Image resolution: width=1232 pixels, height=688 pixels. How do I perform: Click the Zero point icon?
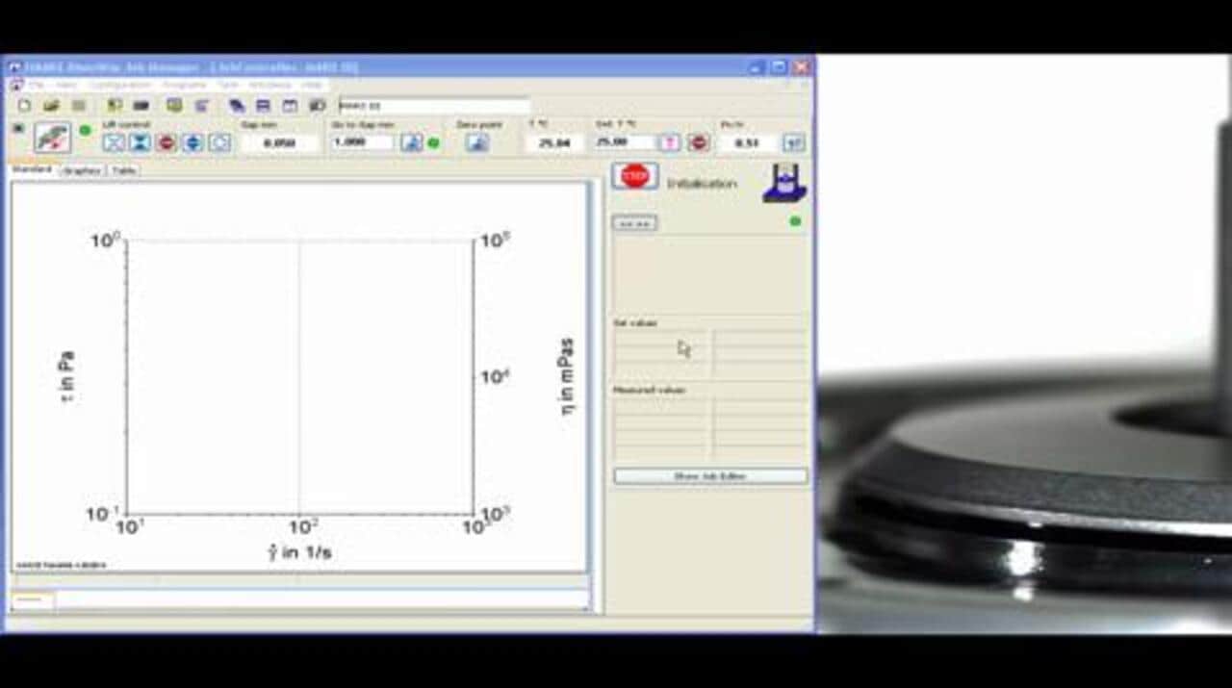tap(477, 142)
